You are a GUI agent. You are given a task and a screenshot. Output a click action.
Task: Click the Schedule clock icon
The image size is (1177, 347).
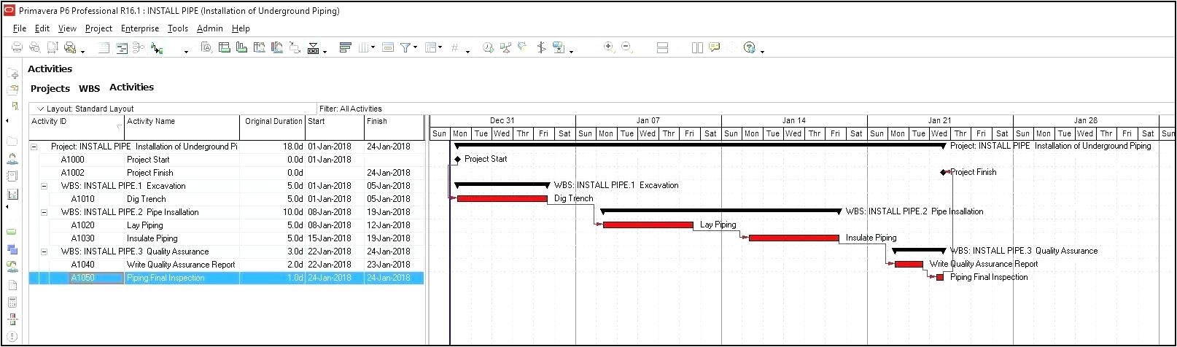click(488, 47)
